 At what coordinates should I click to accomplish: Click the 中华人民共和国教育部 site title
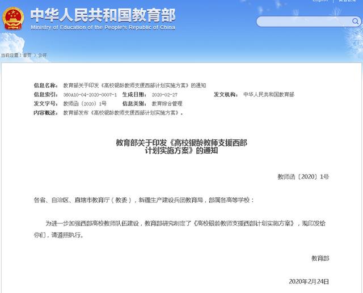pos(103,15)
